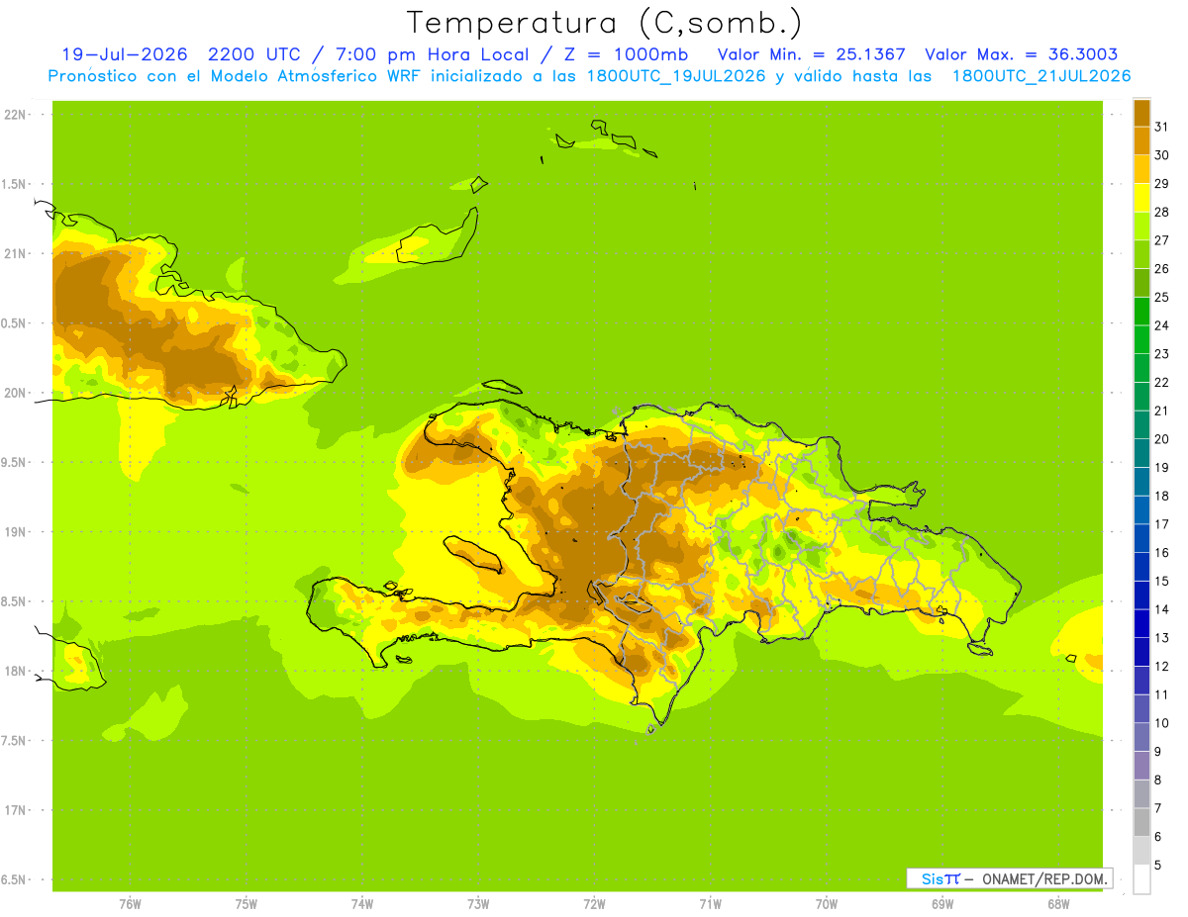Select the '73W' longitude label

pos(478,904)
